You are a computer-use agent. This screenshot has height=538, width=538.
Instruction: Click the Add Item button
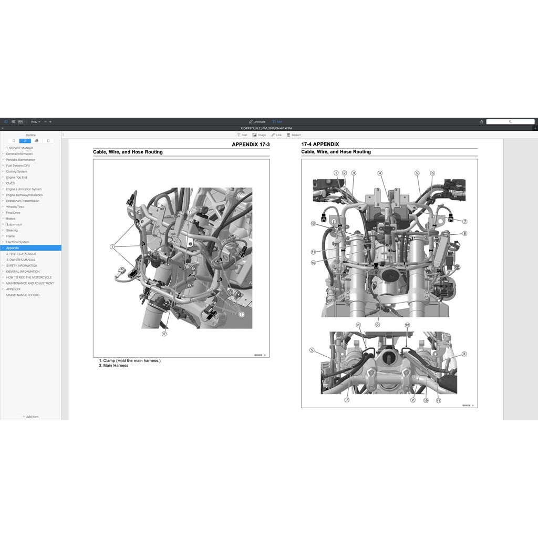30,417
